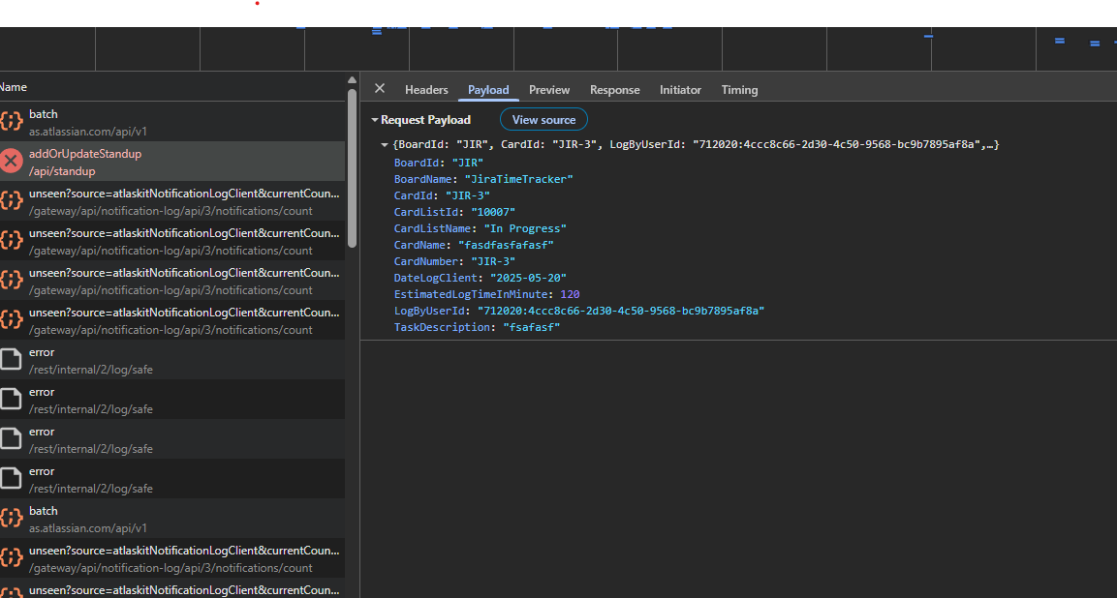Screen dimensions: 1117x598
Task: Select the Payload tab
Action: click(488, 90)
